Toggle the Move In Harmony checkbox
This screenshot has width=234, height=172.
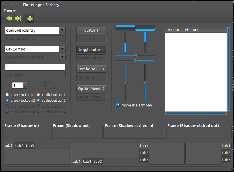118,105
